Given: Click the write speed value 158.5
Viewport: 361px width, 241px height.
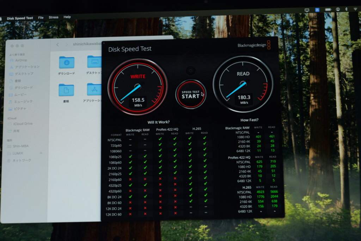Looking at the screenshot, I should [x=138, y=100].
